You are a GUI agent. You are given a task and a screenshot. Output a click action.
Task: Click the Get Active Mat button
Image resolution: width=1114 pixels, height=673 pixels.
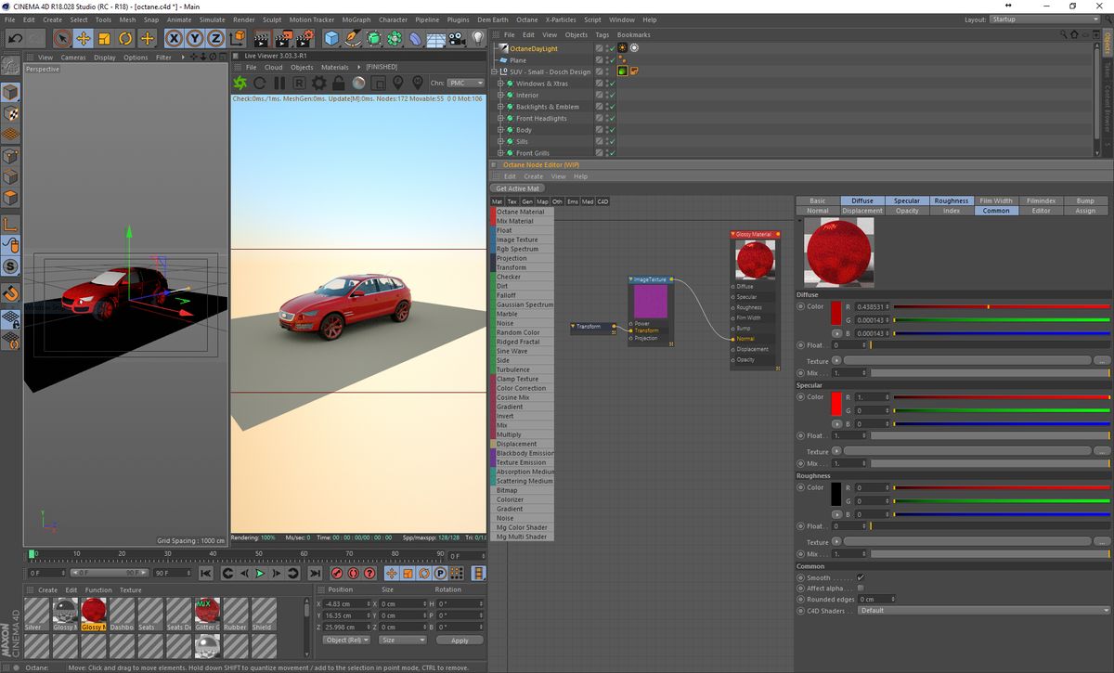pos(516,188)
